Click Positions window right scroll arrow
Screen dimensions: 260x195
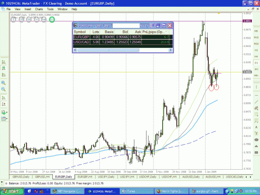point(170,50)
